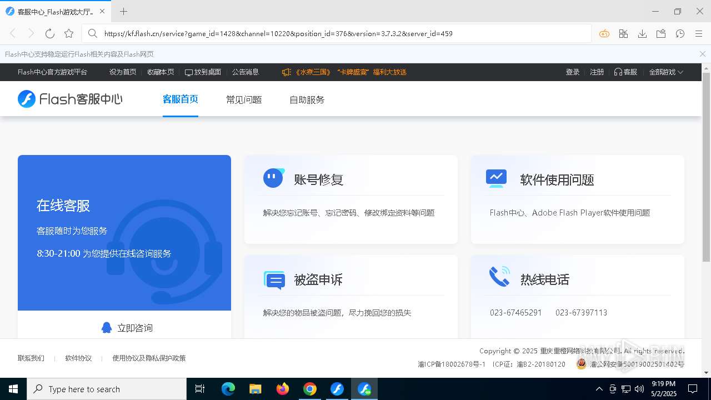711x400 pixels.
Task: Switch to 自助服务 tab
Action: [307, 100]
